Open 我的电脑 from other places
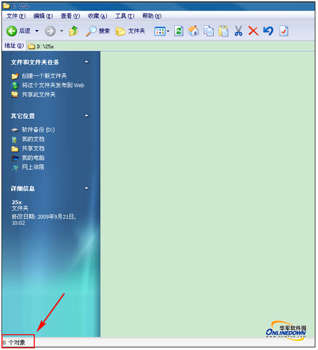Screen dimensions: 318x350 33,158
